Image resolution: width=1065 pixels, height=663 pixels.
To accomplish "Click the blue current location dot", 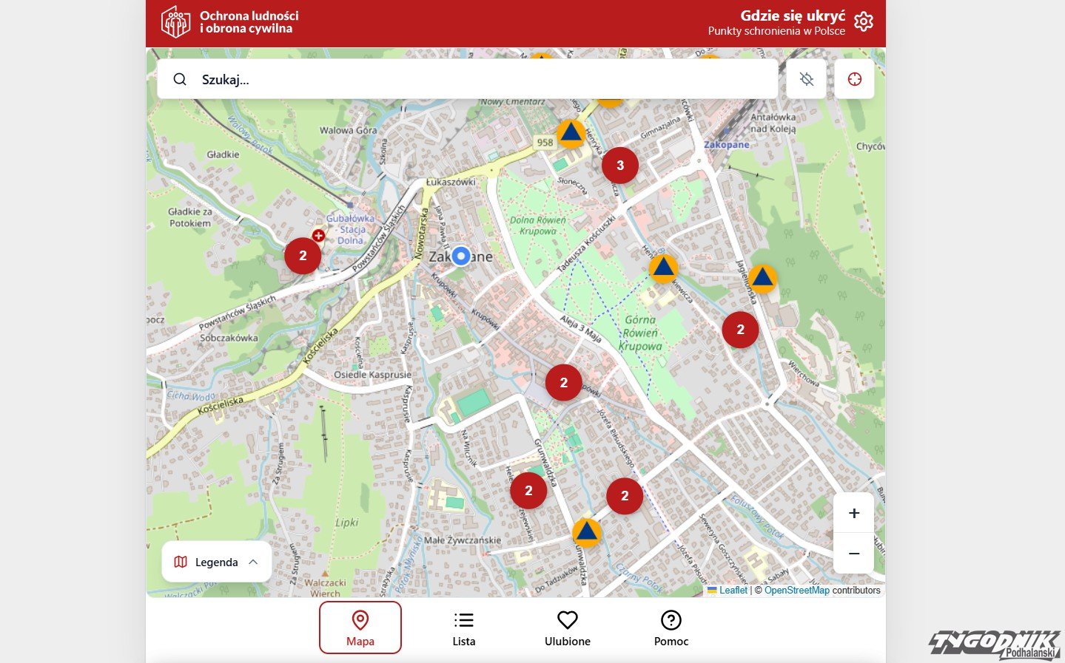I will tap(461, 256).
